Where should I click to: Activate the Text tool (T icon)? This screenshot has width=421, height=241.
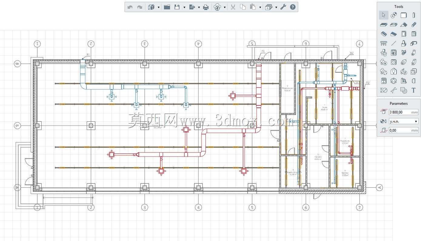pos(413,90)
